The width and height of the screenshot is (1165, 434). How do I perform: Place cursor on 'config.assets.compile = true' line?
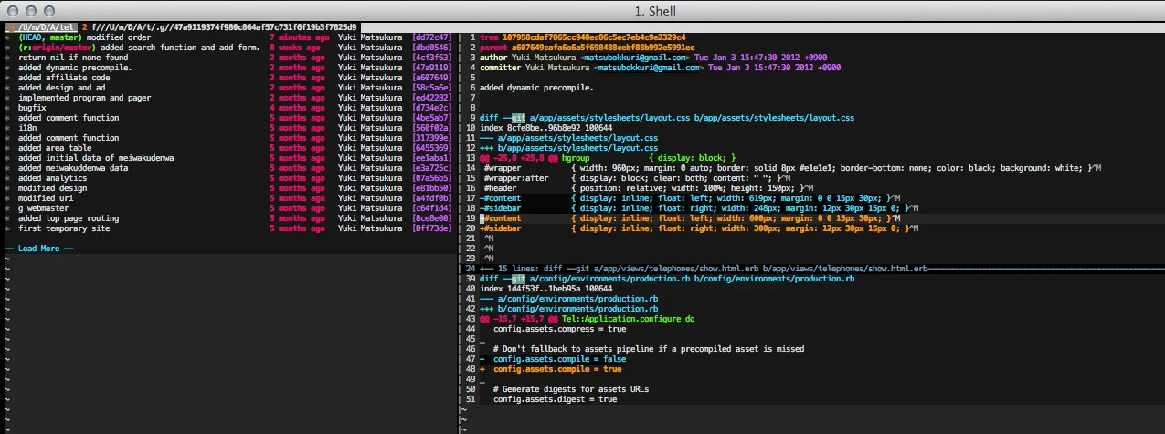[557, 369]
